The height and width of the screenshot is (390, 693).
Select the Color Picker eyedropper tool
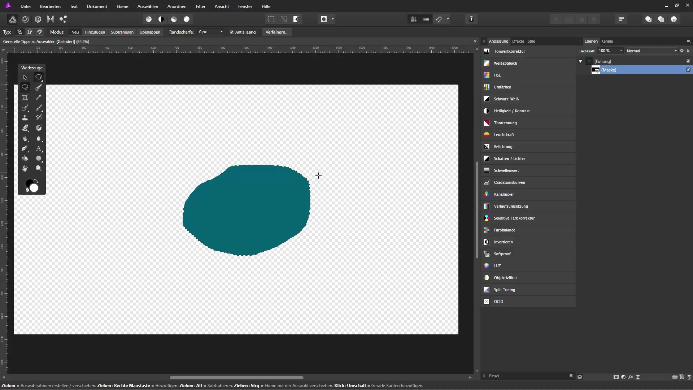(39, 97)
